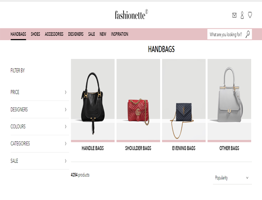The width and height of the screenshot is (262, 200).
Task: Open the newsletter envelope icon
Action: coord(234,15)
